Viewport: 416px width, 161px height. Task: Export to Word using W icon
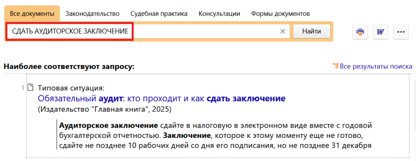pyautogui.click(x=380, y=32)
